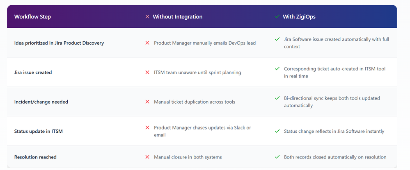Click the Status update in ITSM label

[39, 131]
